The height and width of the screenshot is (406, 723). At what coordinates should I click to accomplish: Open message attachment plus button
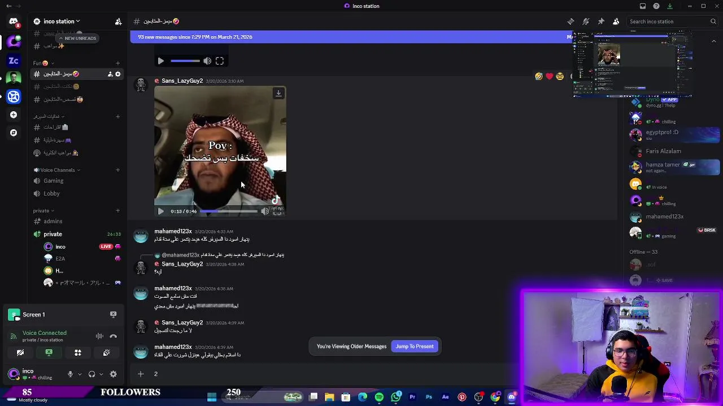pos(141,374)
